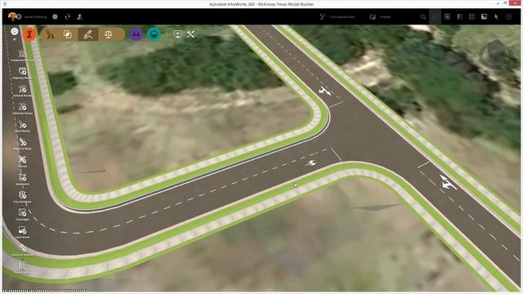Image resolution: width=523 pixels, height=294 pixels.
Task: Click the orange InfraWorks 'I' tool button
Action: [29, 34]
